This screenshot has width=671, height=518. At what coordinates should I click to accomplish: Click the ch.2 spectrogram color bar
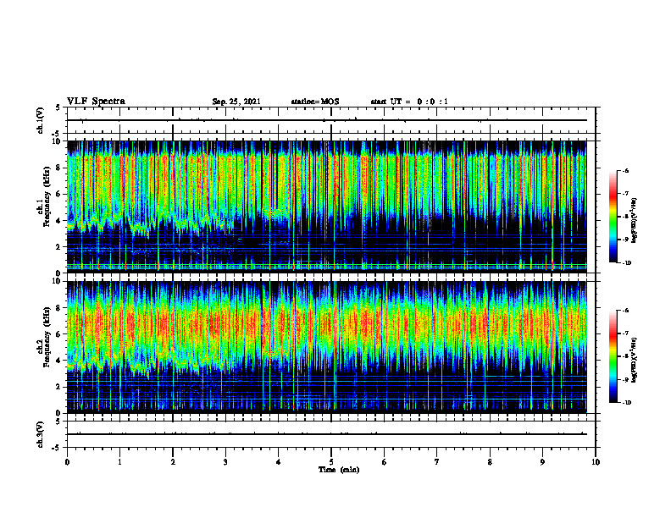pyautogui.click(x=613, y=356)
